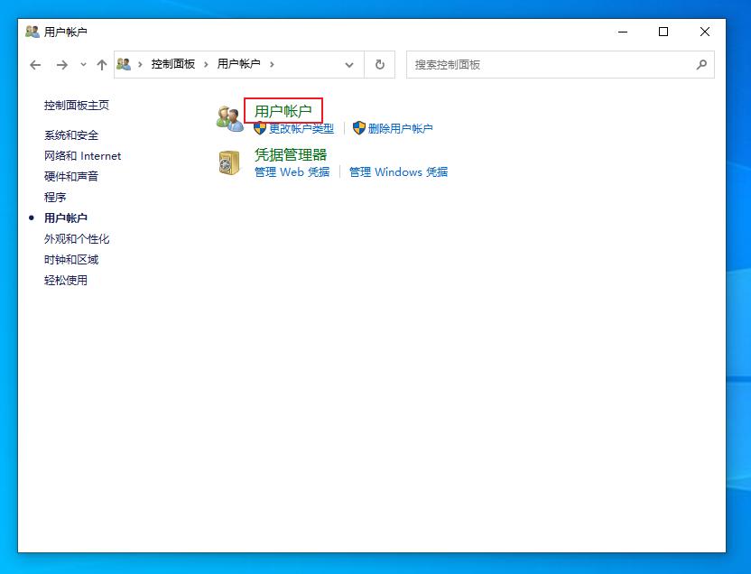The width and height of the screenshot is (751, 574).
Task: Click the safe icon for 凭据管理器
Action: [229, 162]
